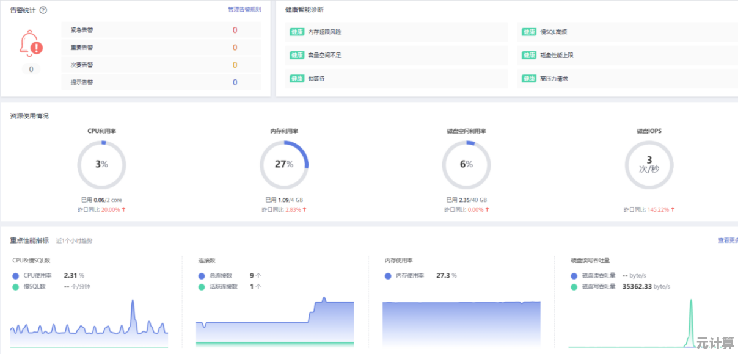Click the 磁盘空间利用率 ring gauge

pyautogui.click(x=467, y=165)
